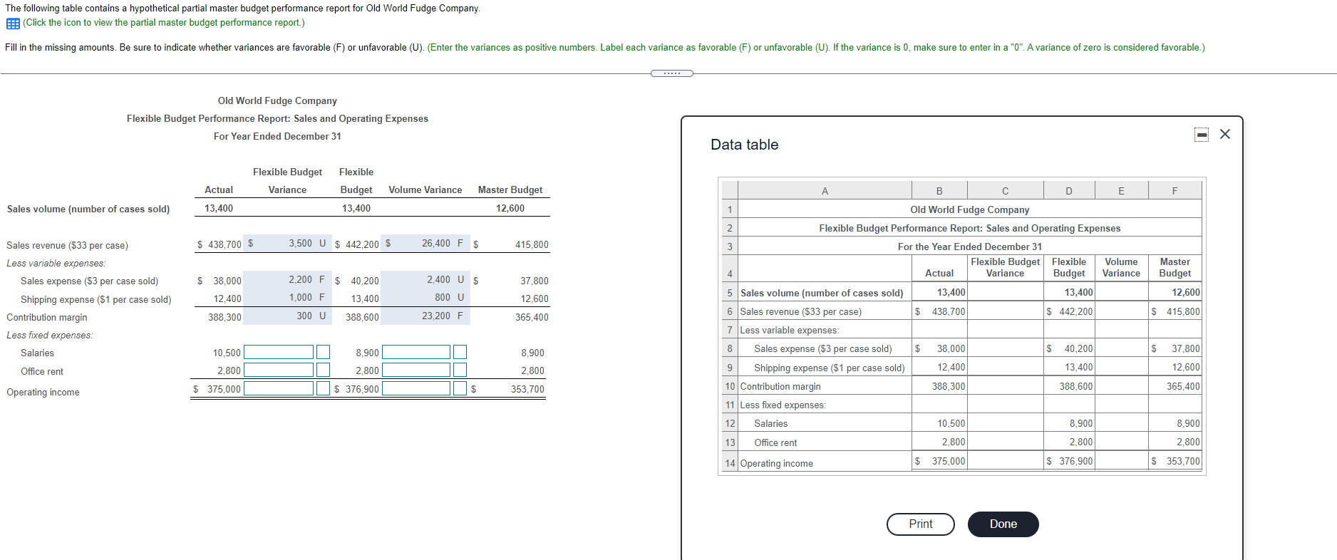Click Office rent volume variance amount field
The height and width of the screenshot is (560, 1337).
[416, 370]
